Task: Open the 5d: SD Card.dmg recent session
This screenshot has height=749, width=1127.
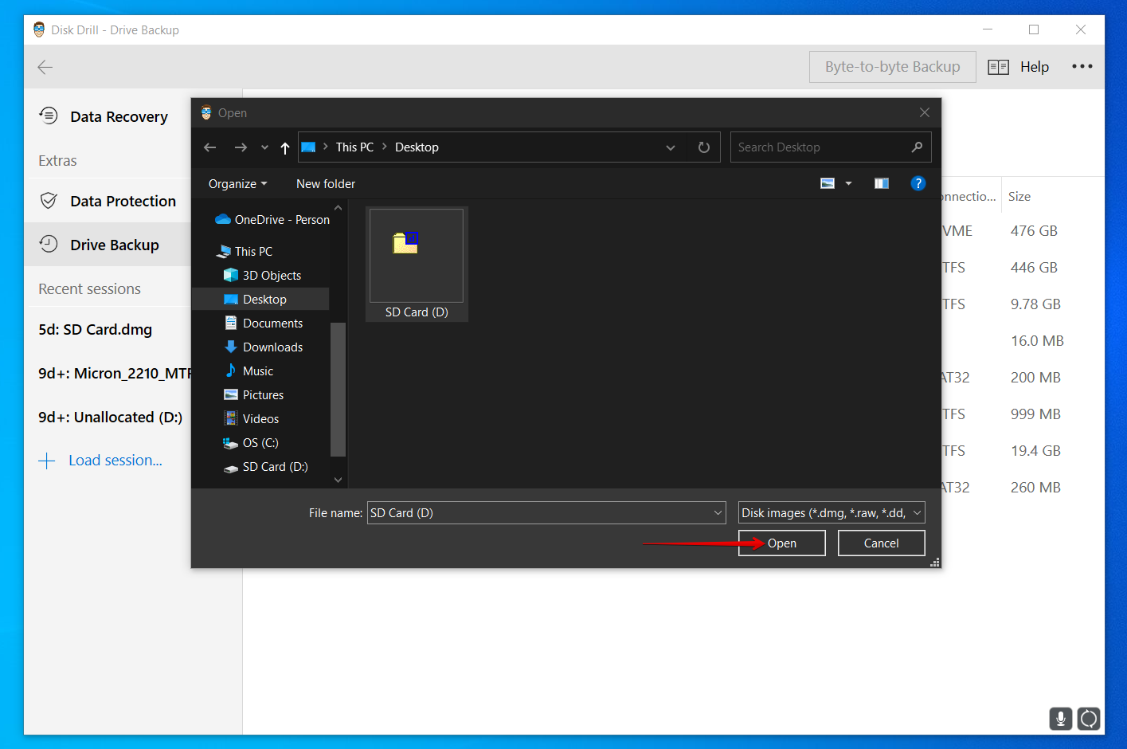Action: click(96, 330)
